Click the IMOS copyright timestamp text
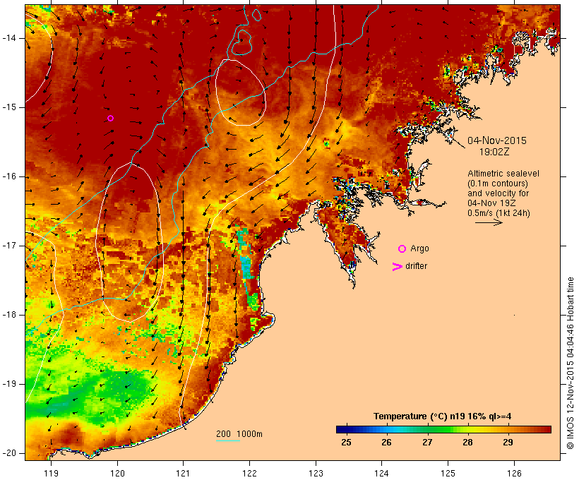This screenshot has height=480, width=579. point(570,363)
